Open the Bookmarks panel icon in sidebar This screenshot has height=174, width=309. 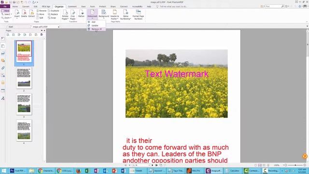[3, 39]
